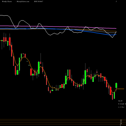Screen dimensions: 126x126
Task: Click the '10' axis label
Action: click(x=121, y=123)
